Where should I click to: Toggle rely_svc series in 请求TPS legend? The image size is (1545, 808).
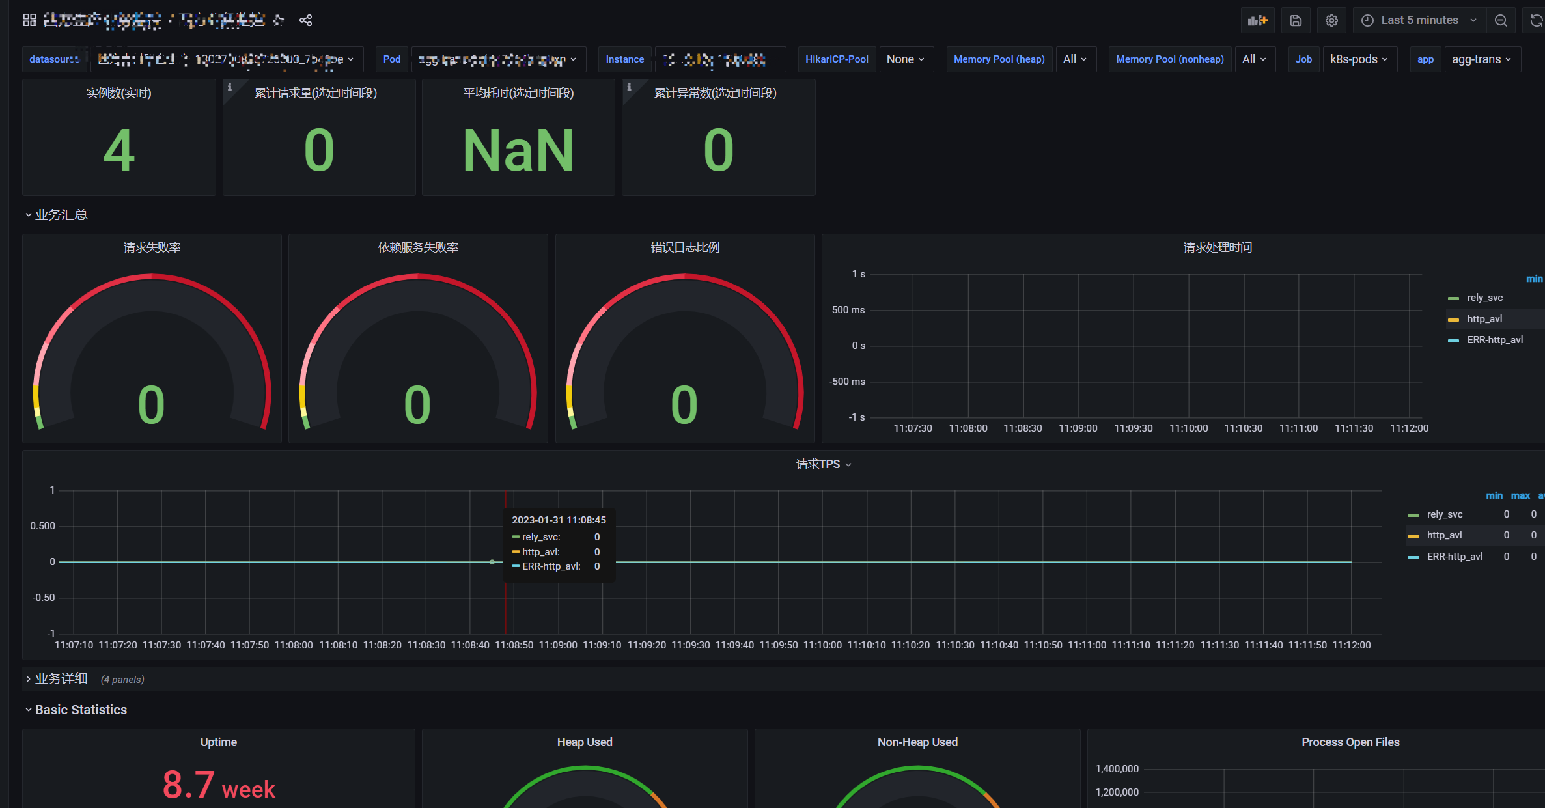pyautogui.click(x=1445, y=514)
